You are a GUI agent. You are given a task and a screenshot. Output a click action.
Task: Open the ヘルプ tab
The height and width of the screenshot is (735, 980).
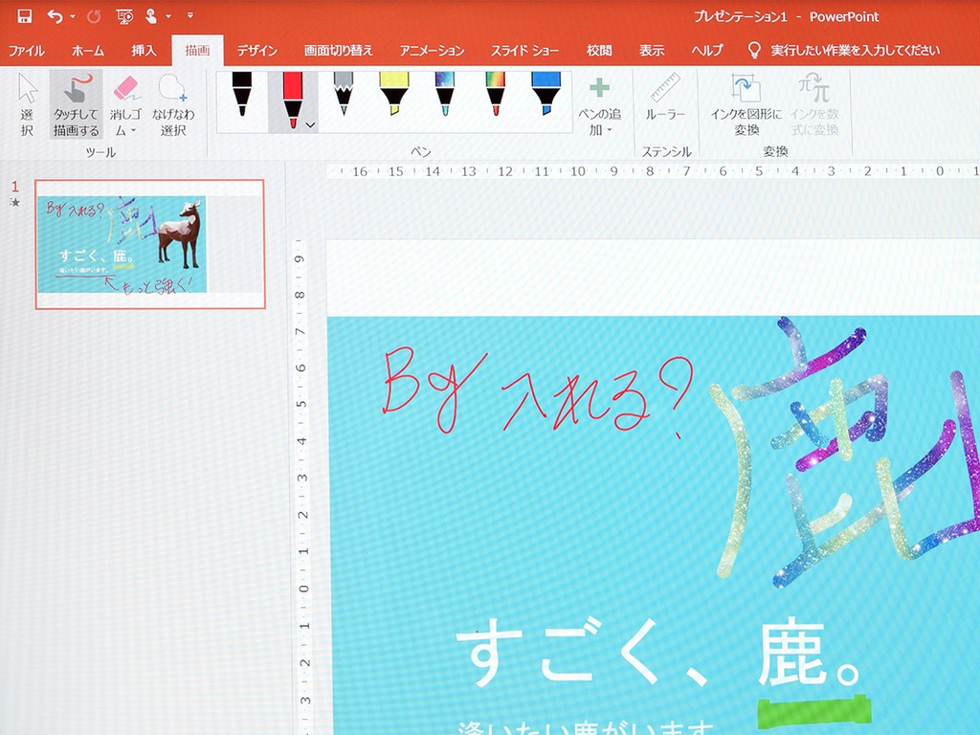click(x=707, y=51)
